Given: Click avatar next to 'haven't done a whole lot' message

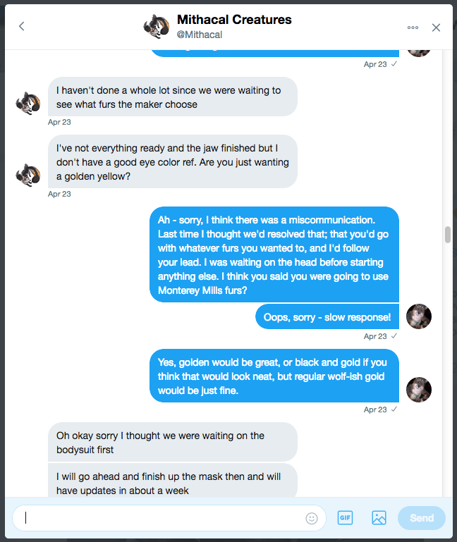Looking at the screenshot, I should click(x=28, y=104).
